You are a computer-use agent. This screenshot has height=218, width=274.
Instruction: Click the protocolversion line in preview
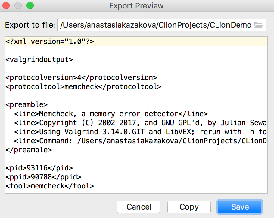[x=81, y=78]
